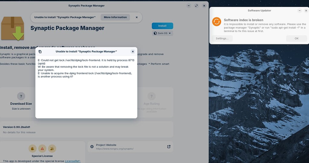This screenshot has width=309, height=163.
Task: Click the 'Size is unknown' label
Action: point(21,109)
